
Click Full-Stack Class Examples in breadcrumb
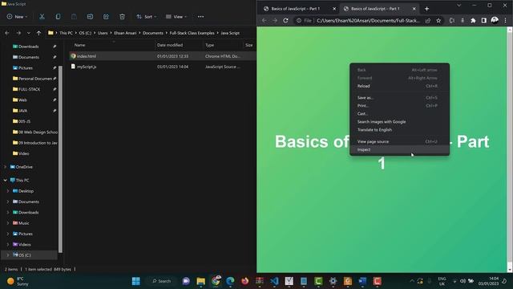[x=192, y=33]
